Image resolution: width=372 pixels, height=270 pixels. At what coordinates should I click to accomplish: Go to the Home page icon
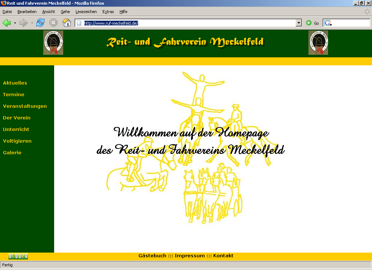point(66,23)
